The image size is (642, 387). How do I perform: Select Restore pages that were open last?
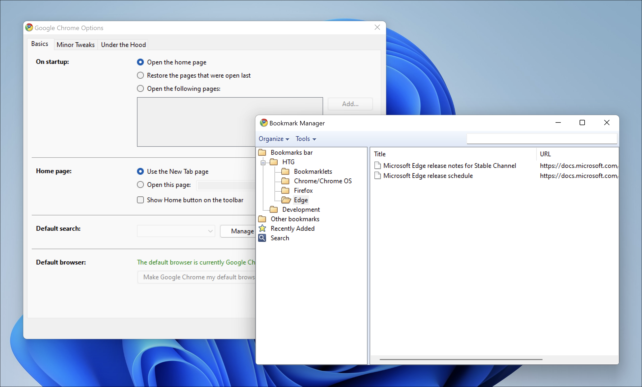click(x=140, y=75)
